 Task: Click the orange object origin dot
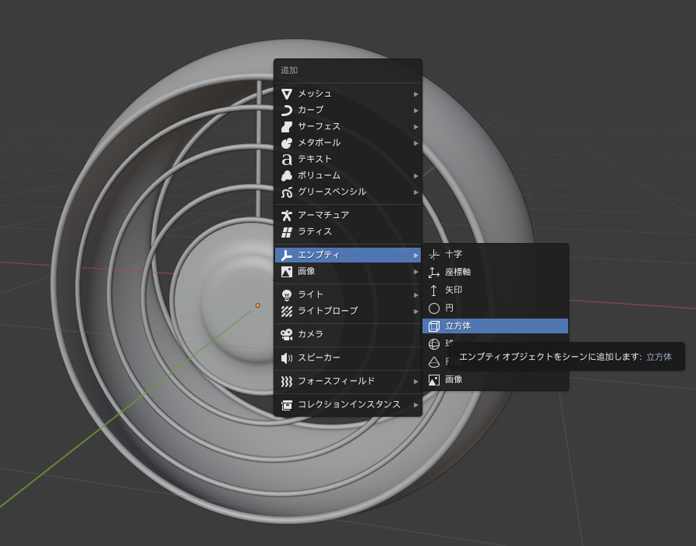257,305
